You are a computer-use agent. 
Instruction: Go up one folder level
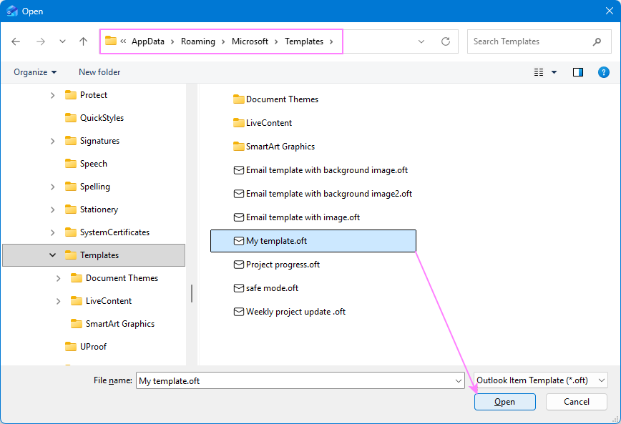[x=83, y=41]
